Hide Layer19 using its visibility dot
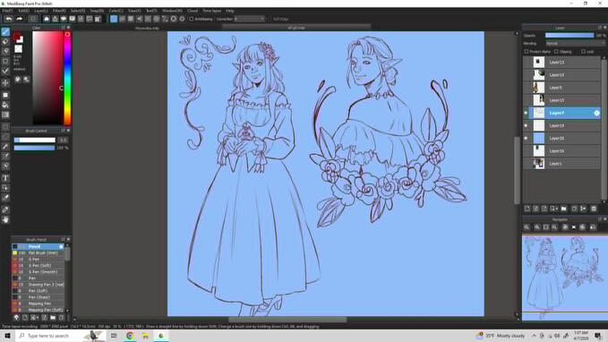The image size is (608, 342). click(x=527, y=125)
